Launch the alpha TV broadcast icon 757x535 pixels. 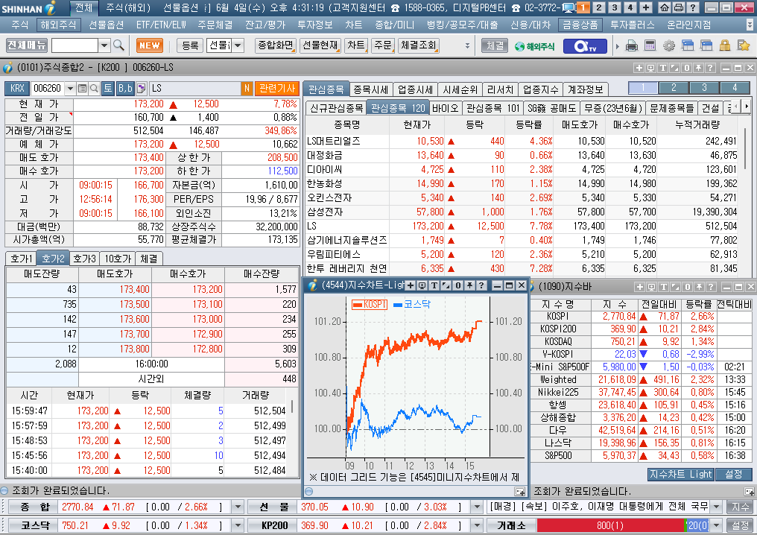pos(586,46)
